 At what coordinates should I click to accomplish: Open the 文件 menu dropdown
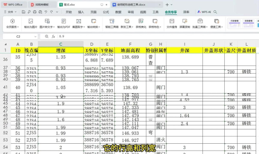point(10,12)
